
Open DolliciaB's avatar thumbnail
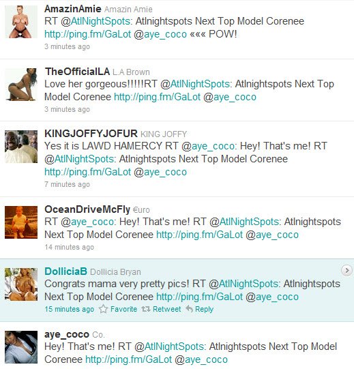pos(21,284)
